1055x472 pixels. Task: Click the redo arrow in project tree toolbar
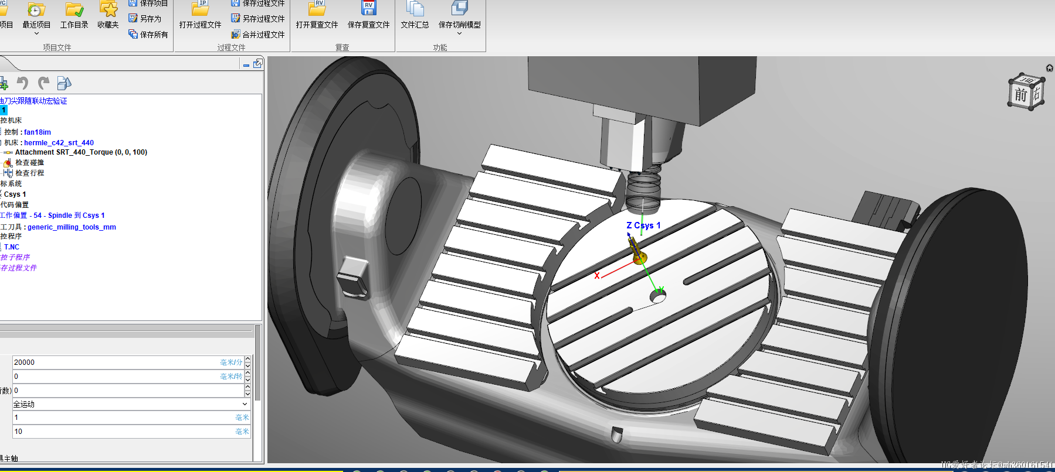pyautogui.click(x=43, y=83)
